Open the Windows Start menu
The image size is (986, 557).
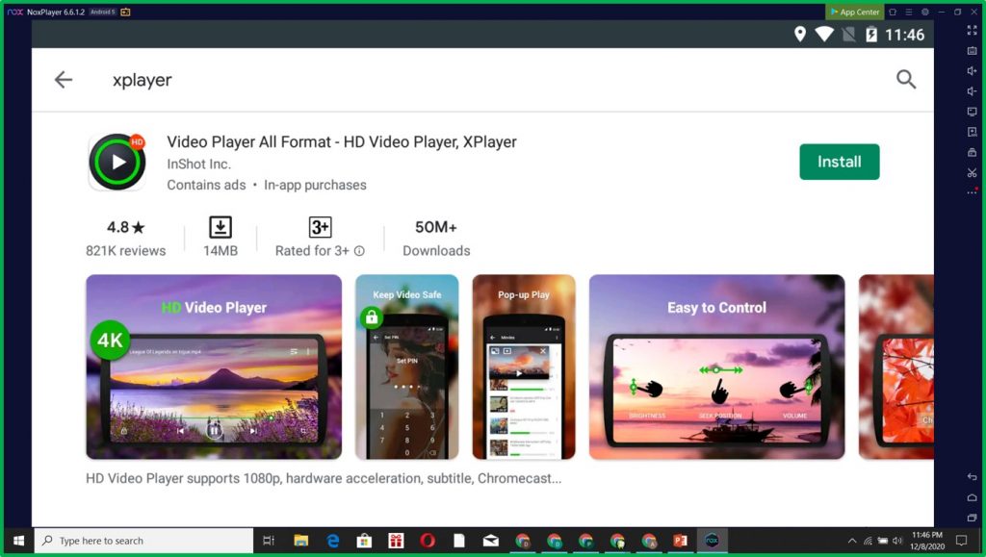click(18, 541)
